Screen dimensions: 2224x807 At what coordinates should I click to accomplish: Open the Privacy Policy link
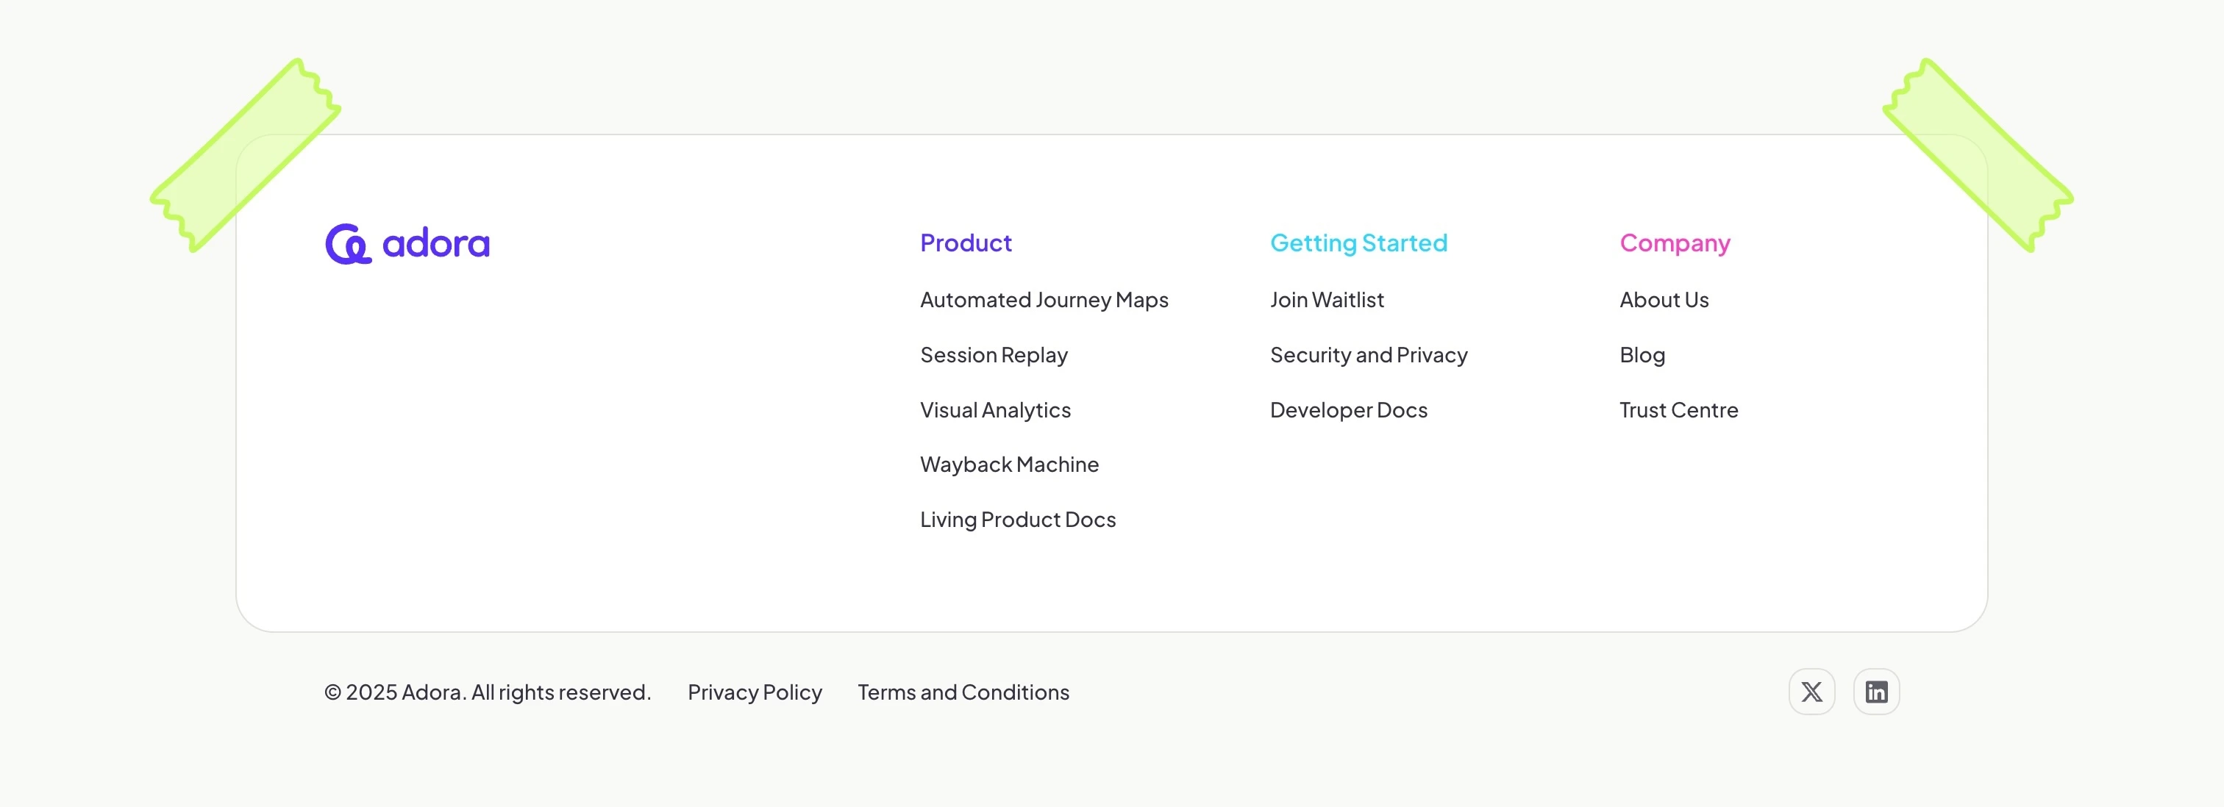754,692
